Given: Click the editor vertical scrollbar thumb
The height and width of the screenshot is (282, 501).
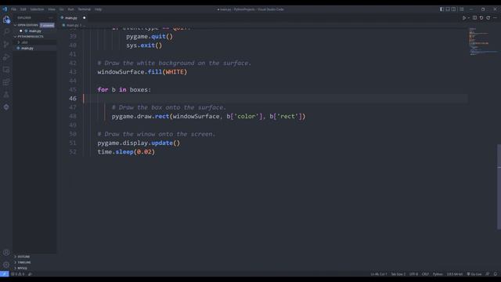Looking at the screenshot, I should tap(499, 186).
